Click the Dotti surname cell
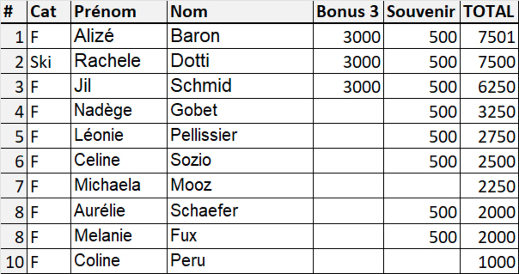This screenshot has width=519, height=274. (240, 61)
